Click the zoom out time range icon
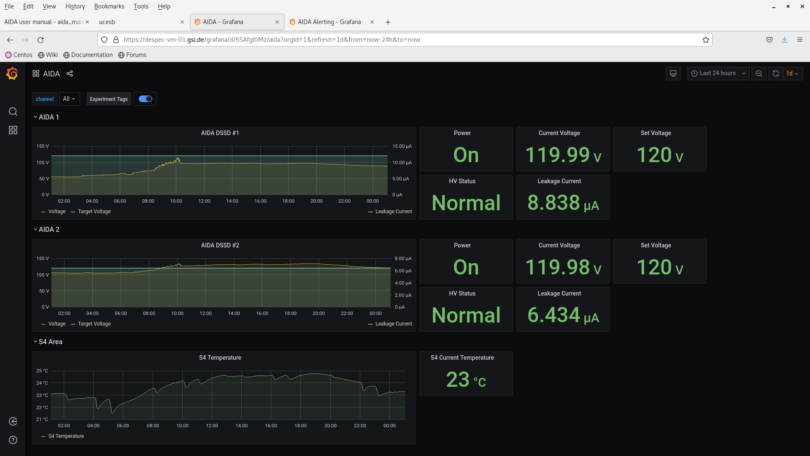Image resolution: width=810 pixels, height=456 pixels. 759,73
